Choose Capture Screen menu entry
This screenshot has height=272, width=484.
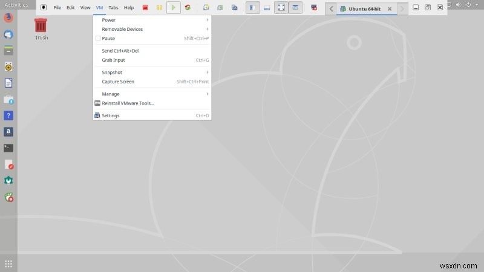click(x=152, y=82)
